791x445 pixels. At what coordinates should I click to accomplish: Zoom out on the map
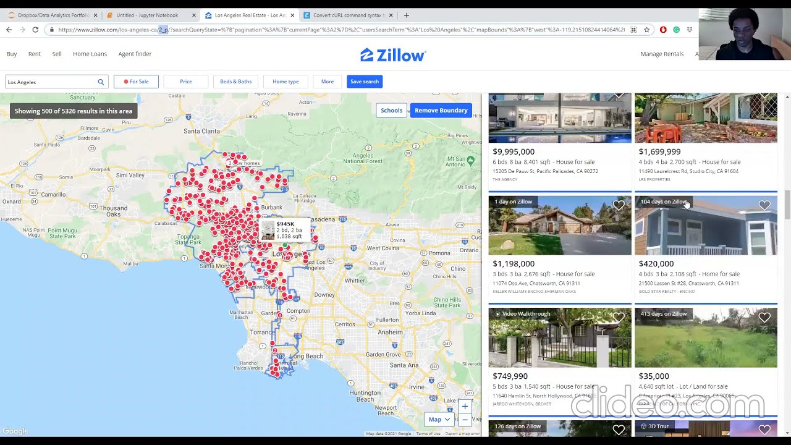(465, 420)
